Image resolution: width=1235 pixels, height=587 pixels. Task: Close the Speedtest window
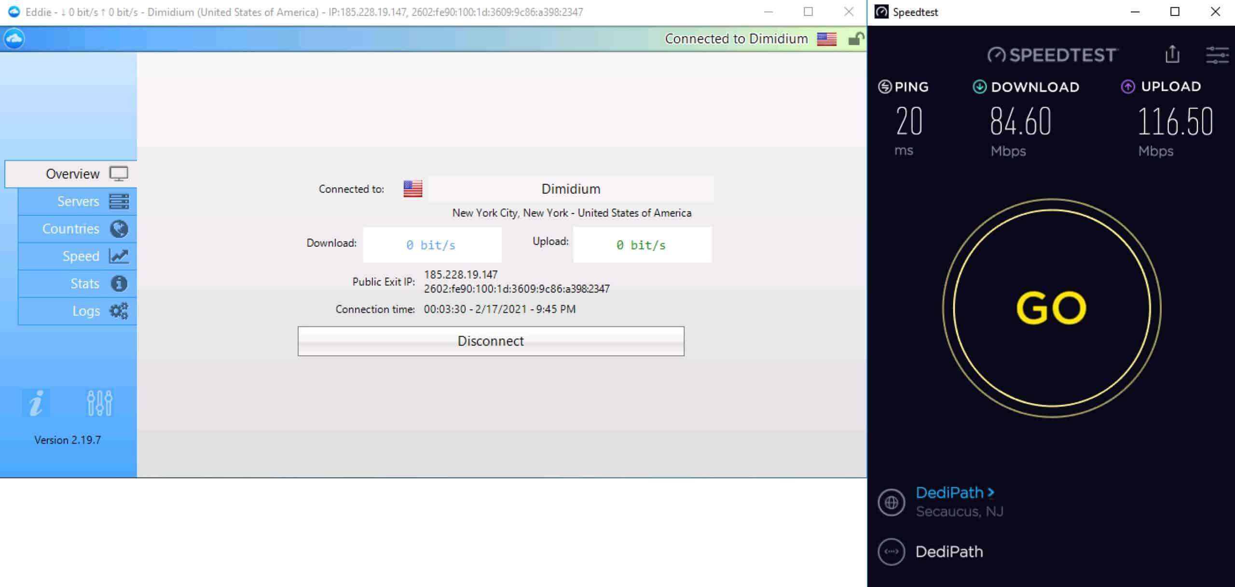point(1215,12)
